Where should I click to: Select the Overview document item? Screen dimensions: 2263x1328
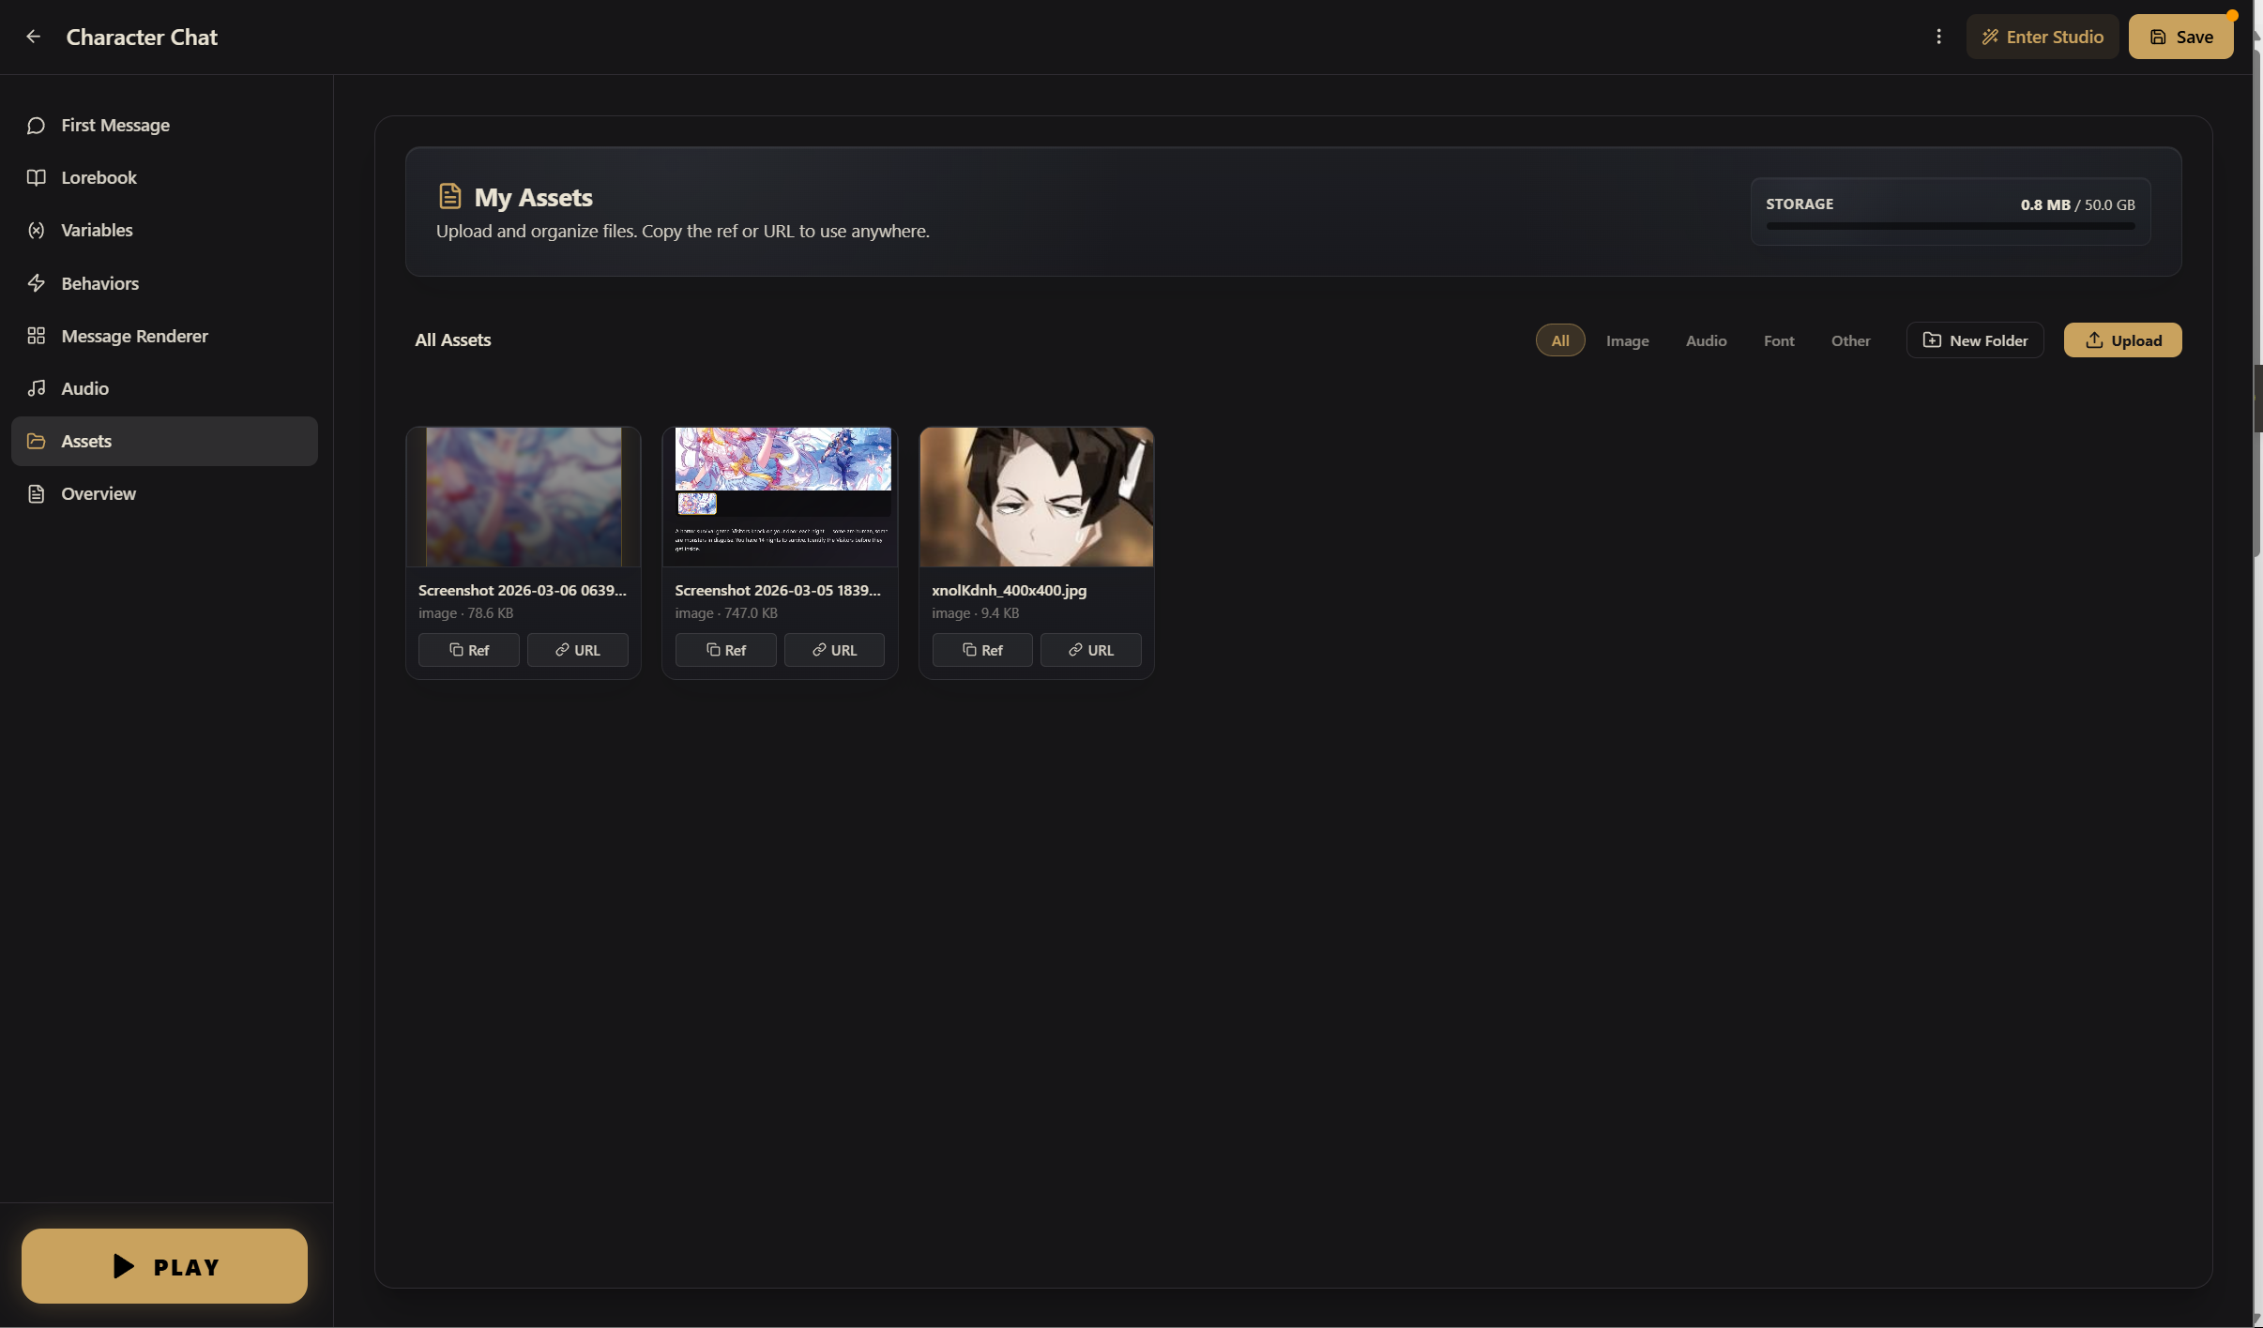pyautogui.click(x=37, y=494)
